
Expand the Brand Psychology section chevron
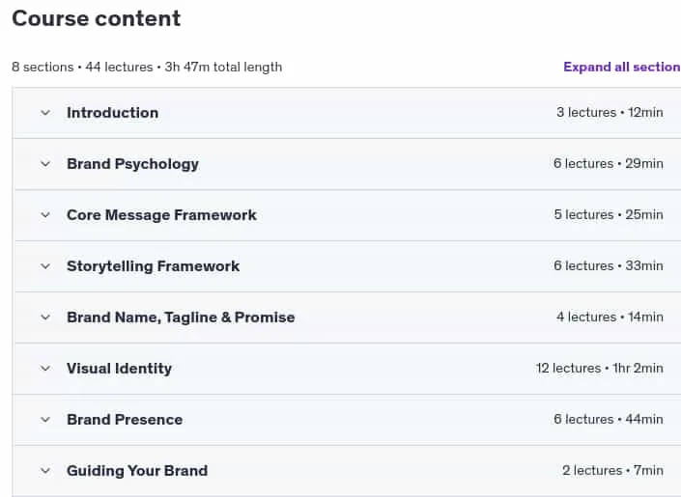pos(45,164)
